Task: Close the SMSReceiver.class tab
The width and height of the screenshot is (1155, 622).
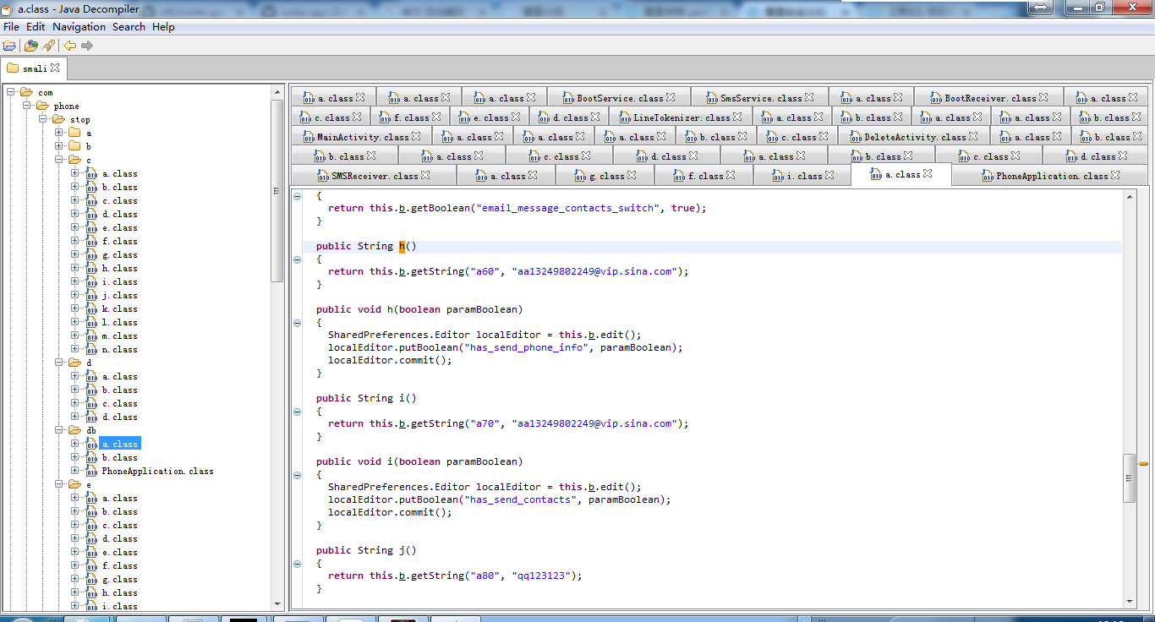Action: point(425,175)
